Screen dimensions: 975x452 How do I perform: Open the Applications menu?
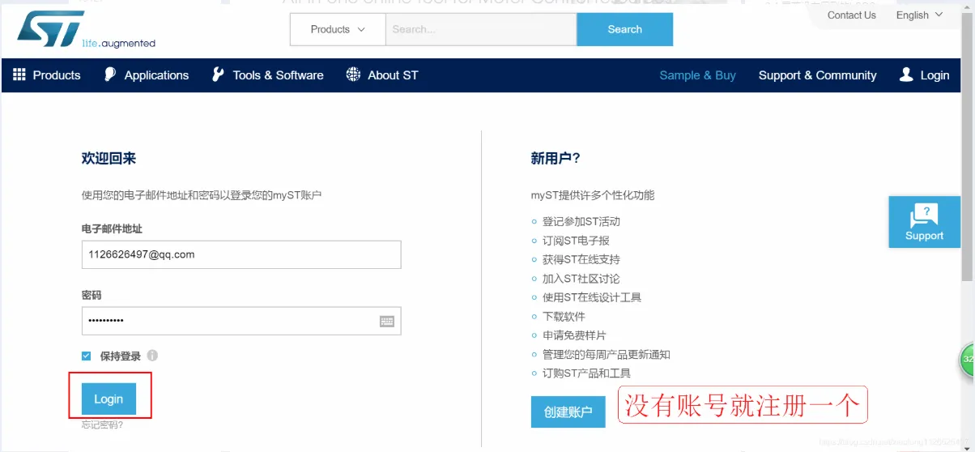coord(156,75)
